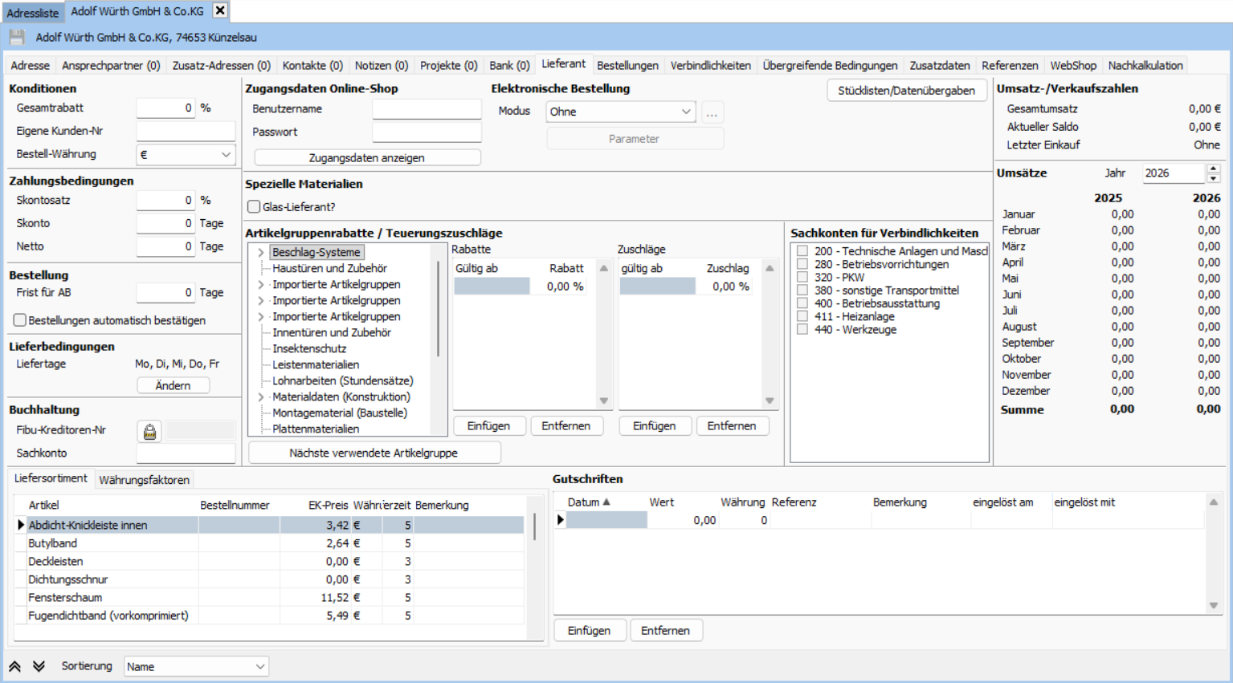Select the Insektenschutz tree item
Image resolution: width=1233 pixels, height=683 pixels.
click(x=309, y=348)
